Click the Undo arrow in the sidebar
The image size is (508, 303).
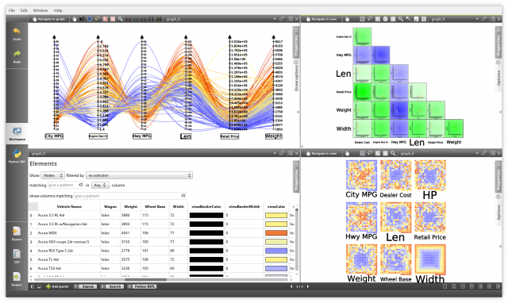pos(17,32)
